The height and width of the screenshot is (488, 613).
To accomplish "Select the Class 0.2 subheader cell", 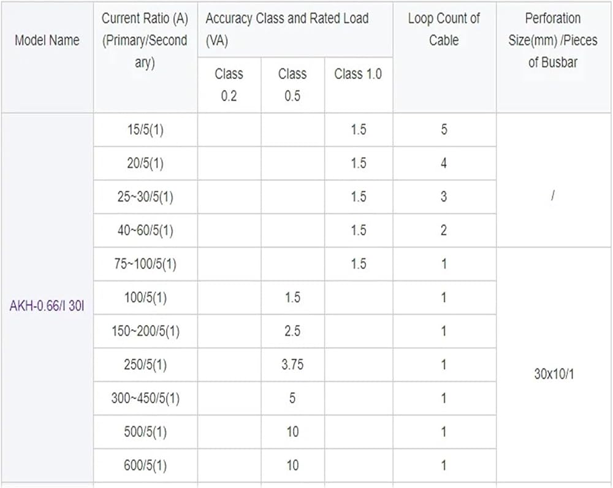I will 229,85.
